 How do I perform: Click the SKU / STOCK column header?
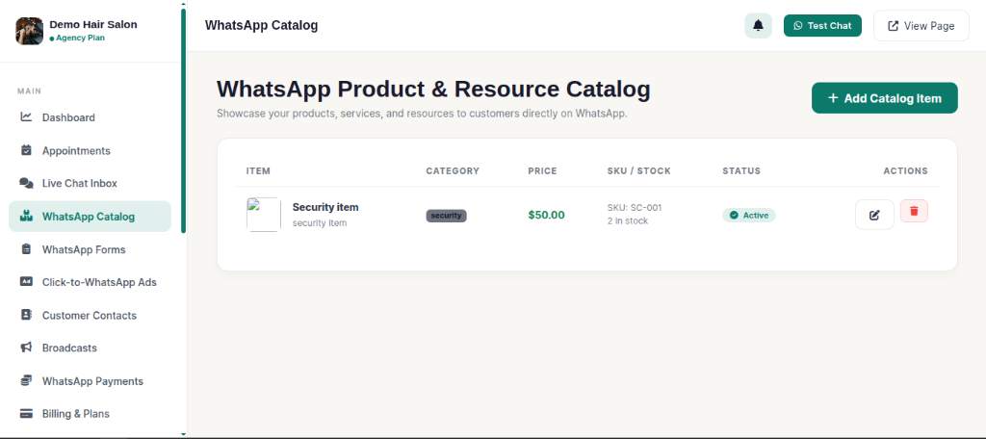(639, 171)
